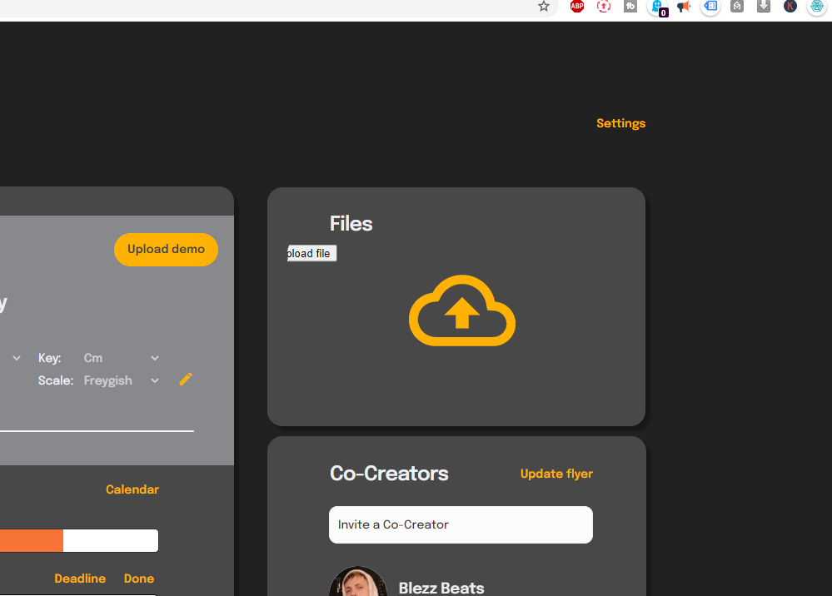832x596 pixels.
Task: Click the Upload file button under Files
Action: coord(311,253)
